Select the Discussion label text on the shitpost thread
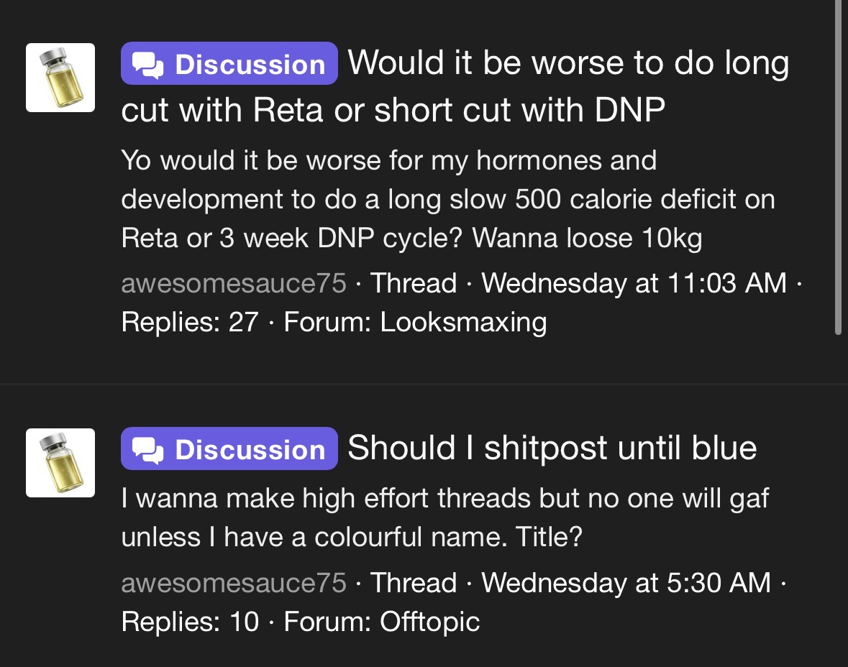 click(250, 450)
